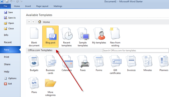Click the Search Office.com for templates field
The width and height of the screenshot is (169, 97).
pos(136,51)
